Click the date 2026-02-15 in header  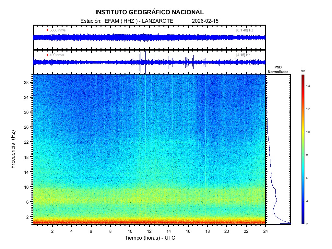(205, 21)
